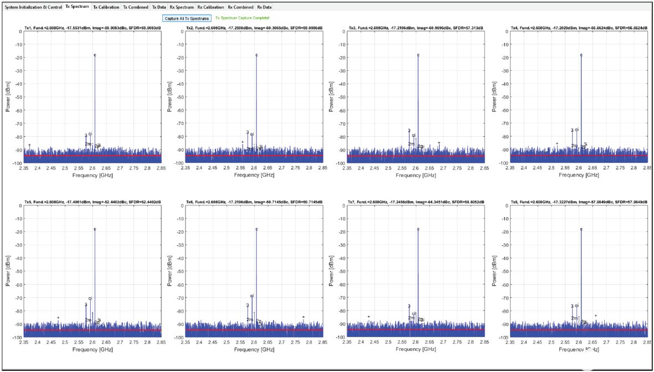Select the Tx Spectrum tab
Screen dimensions: 654x372
tap(77, 7)
